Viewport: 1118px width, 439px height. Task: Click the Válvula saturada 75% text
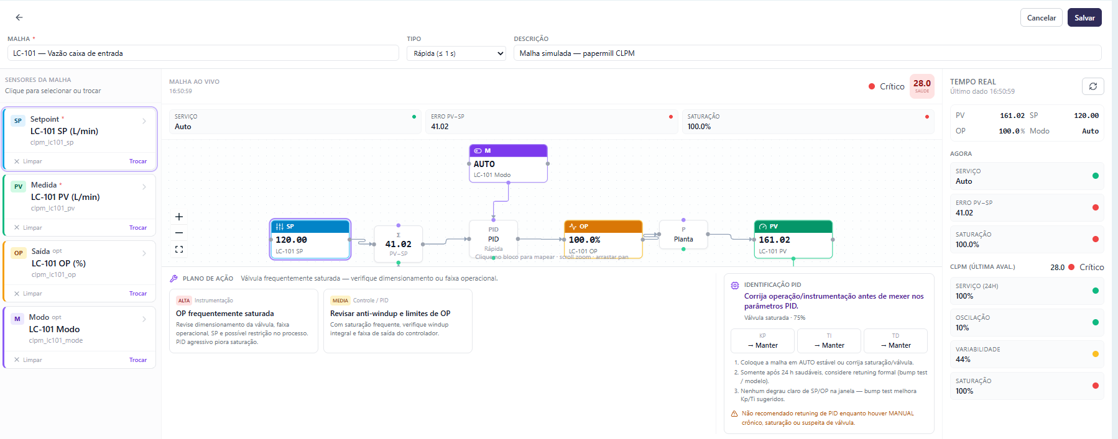click(x=775, y=318)
